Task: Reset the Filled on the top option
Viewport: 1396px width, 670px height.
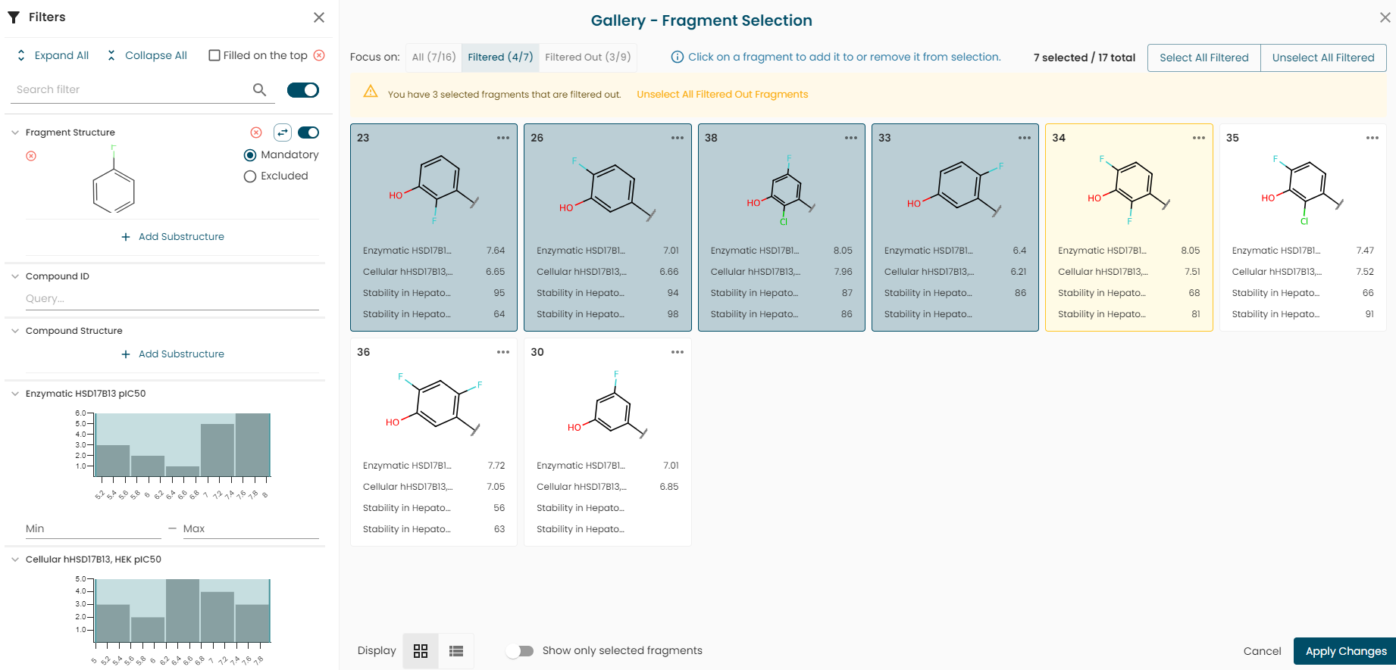Action: coord(319,55)
